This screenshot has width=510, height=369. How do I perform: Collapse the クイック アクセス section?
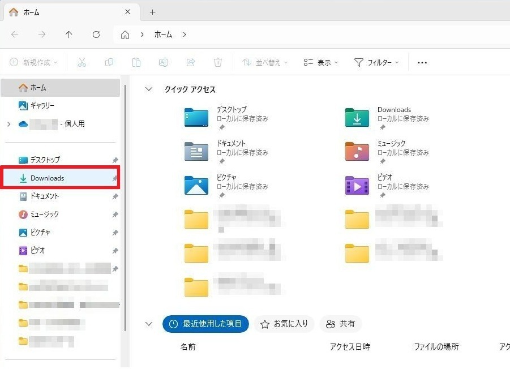click(149, 89)
